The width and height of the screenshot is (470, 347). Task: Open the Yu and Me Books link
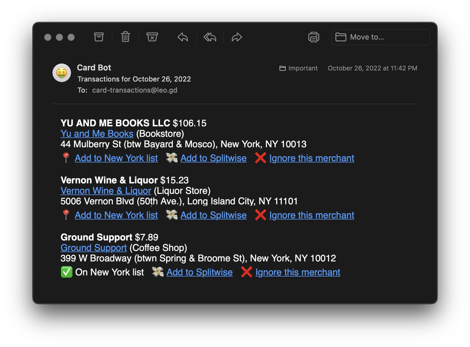click(97, 134)
